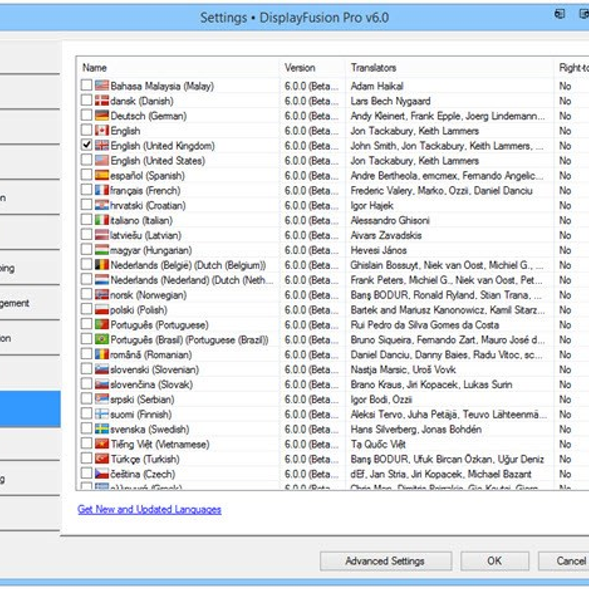
Task: Check the čeština (Czech) checkbox
Action: coord(87,473)
